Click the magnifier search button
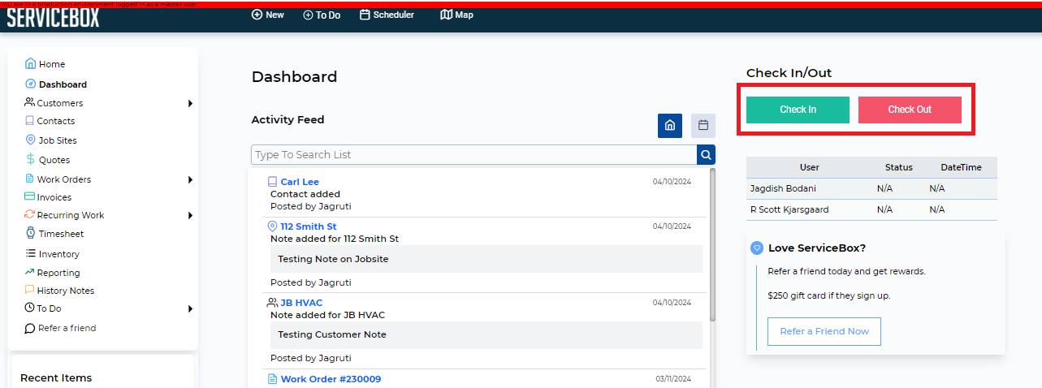The height and width of the screenshot is (388, 1042). click(x=706, y=154)
